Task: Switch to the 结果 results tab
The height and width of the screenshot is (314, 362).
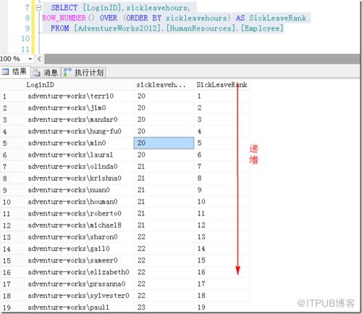Action: 15,72
